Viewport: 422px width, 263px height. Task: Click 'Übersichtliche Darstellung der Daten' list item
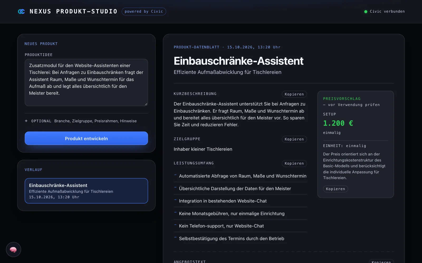tap(240, 189)
